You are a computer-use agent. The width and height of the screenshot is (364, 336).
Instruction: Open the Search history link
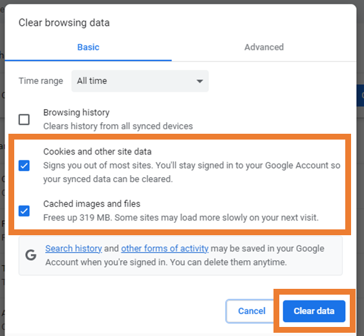pos(74,248)
